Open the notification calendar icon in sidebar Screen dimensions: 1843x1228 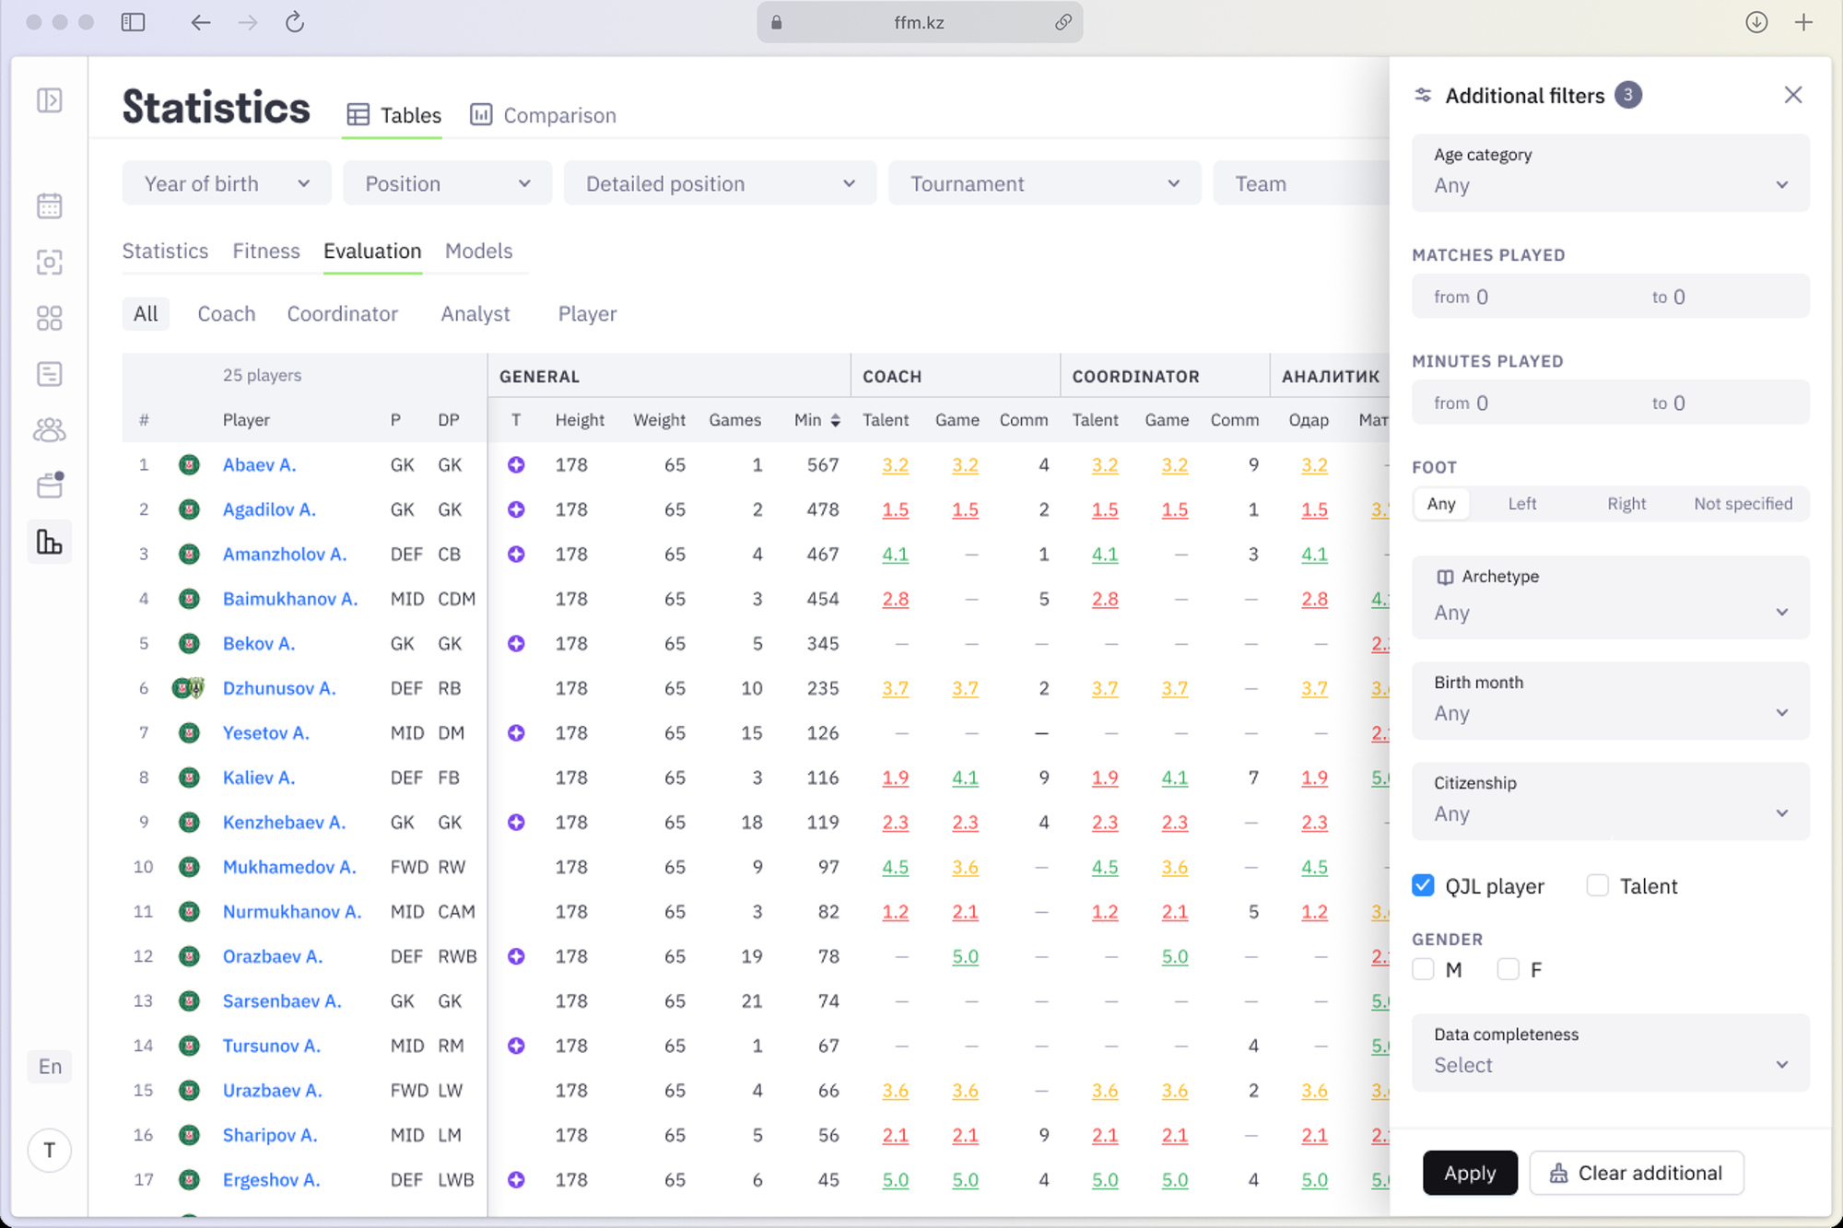click(50, 485)
